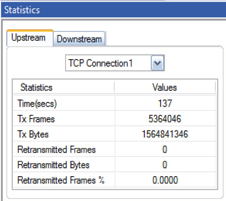Click the column divider between Statistics and Values
The image size is (226, 201).
tap(115, 87)
